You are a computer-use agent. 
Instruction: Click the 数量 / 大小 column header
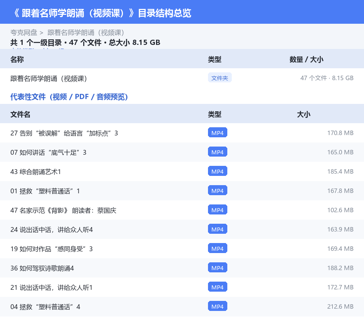point(306,59)
